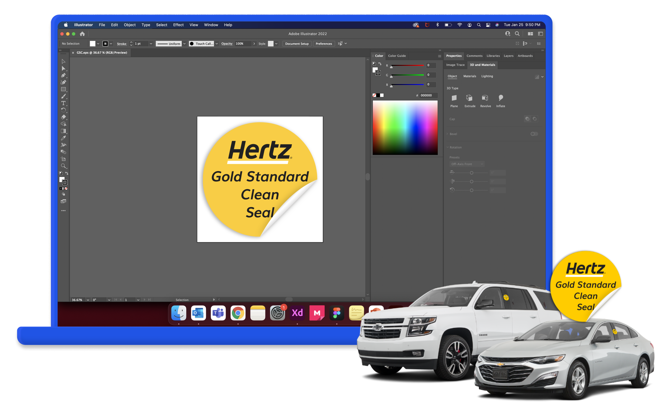
Task: Switch to the Layers tab
Action: point(508,56)
